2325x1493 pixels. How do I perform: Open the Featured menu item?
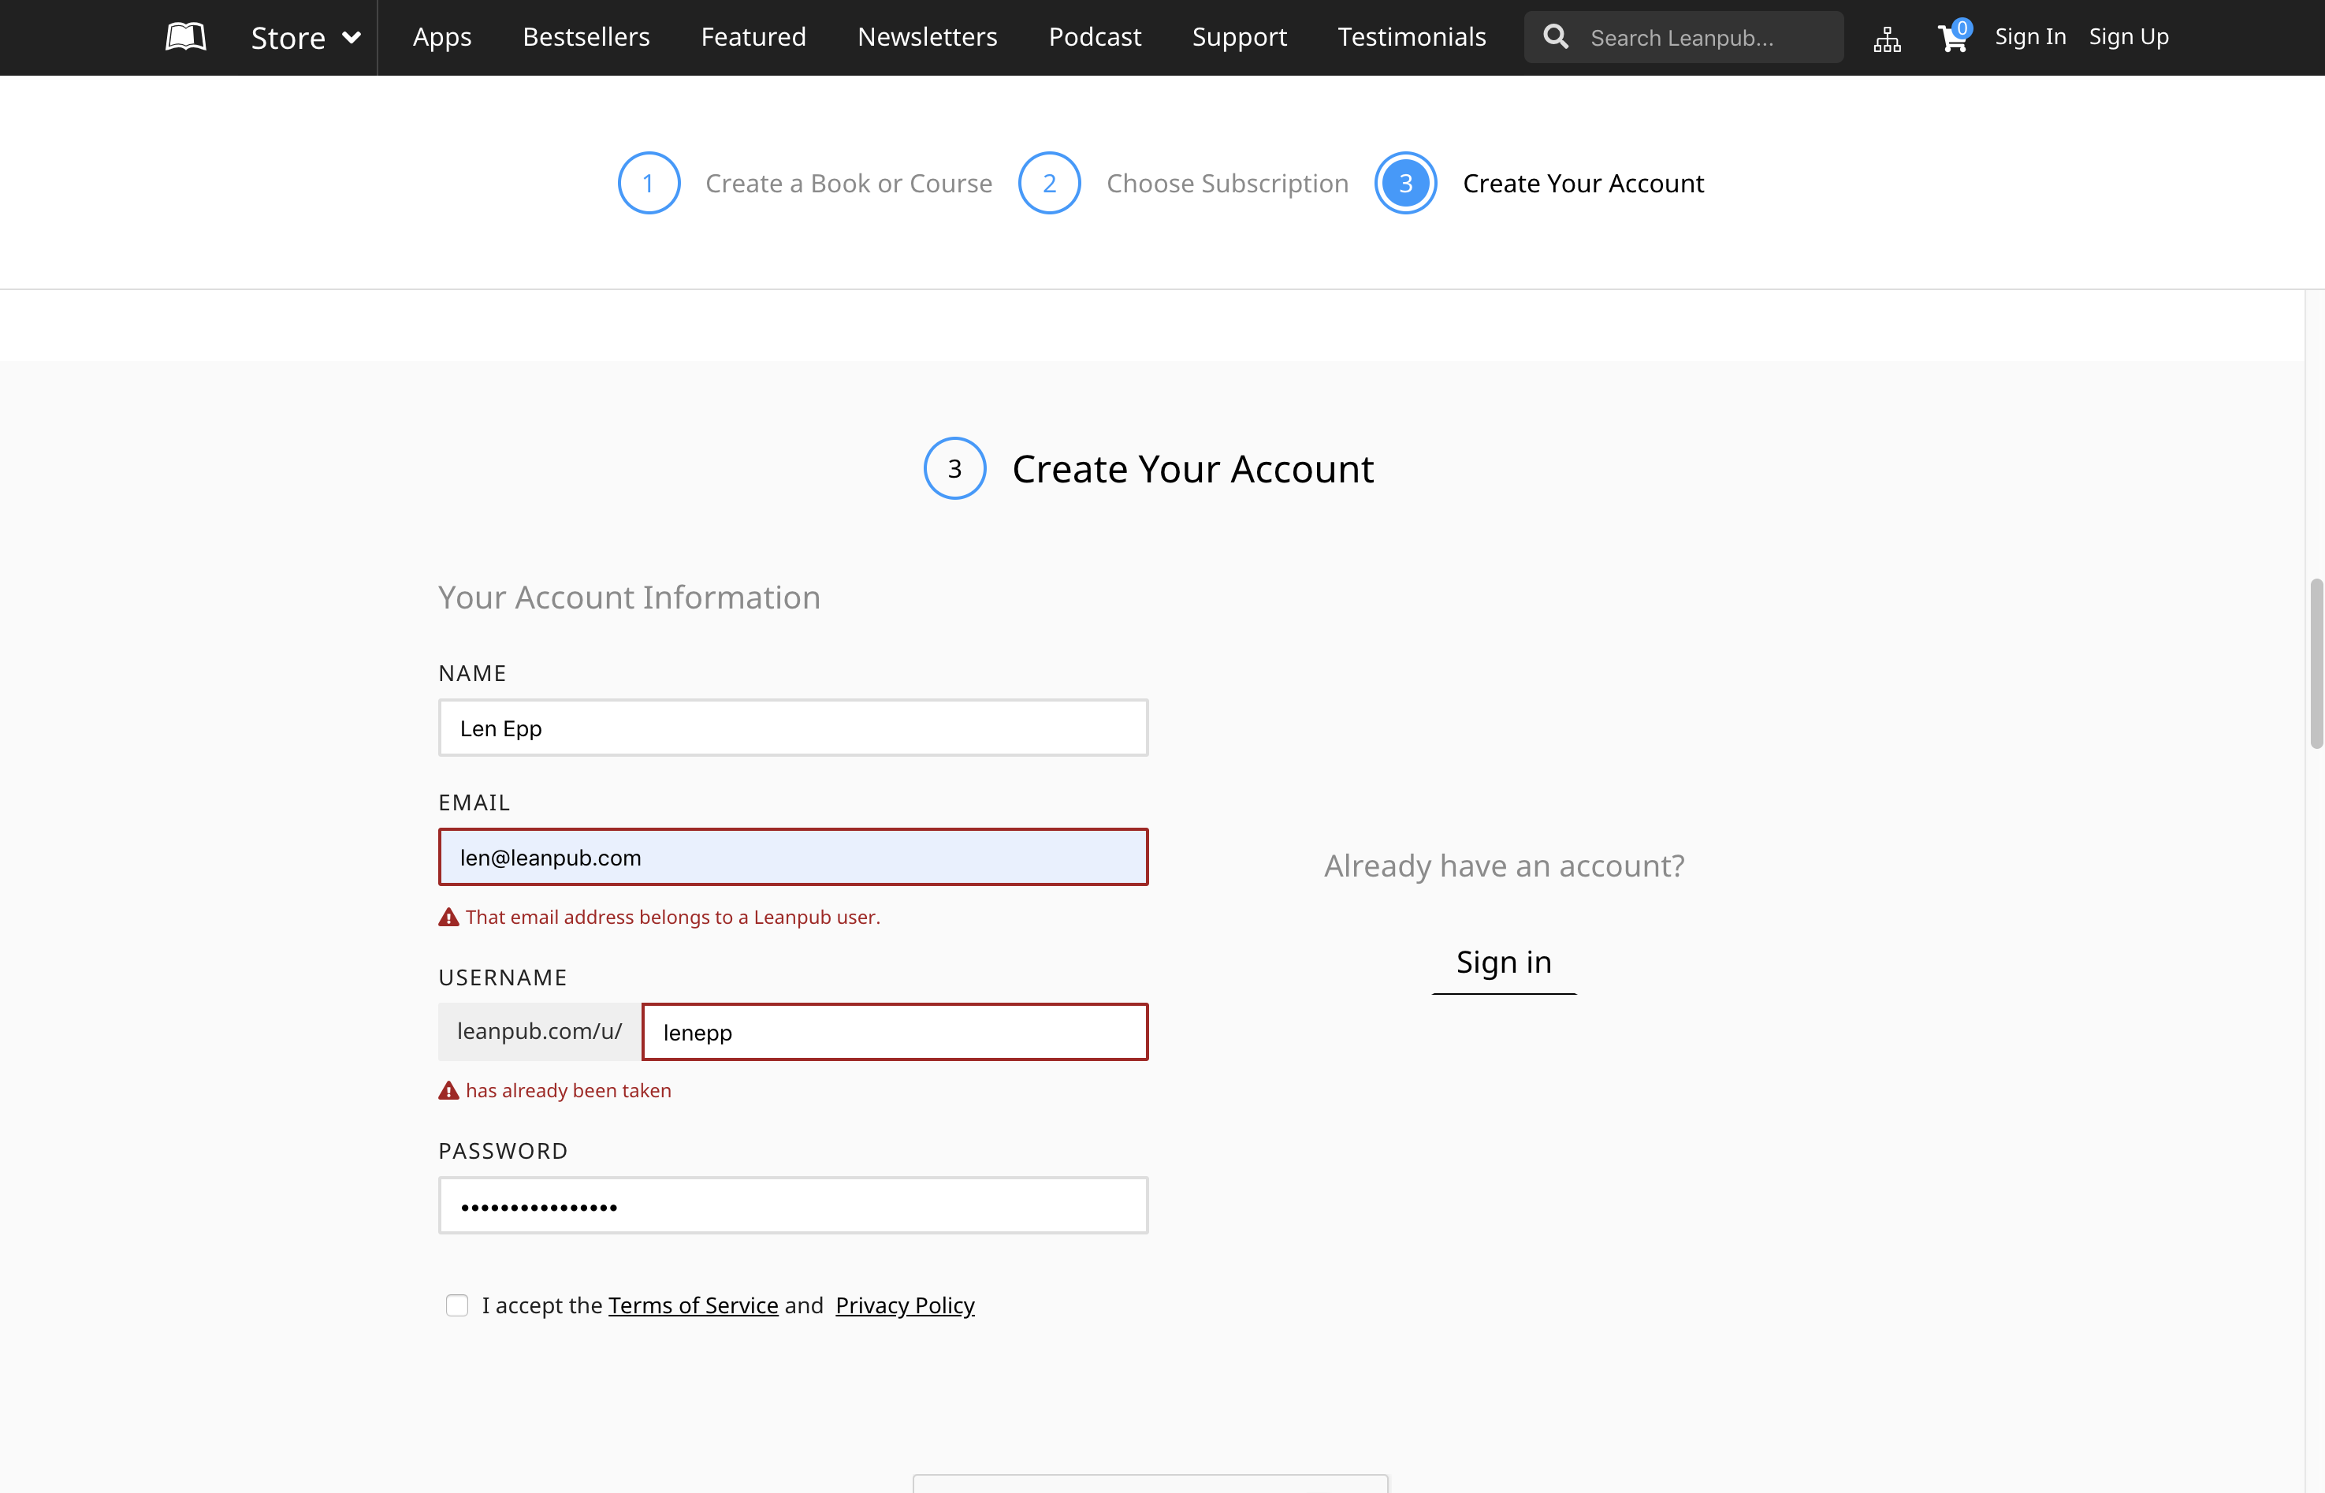pyautogui.click(x=753, y=37)
